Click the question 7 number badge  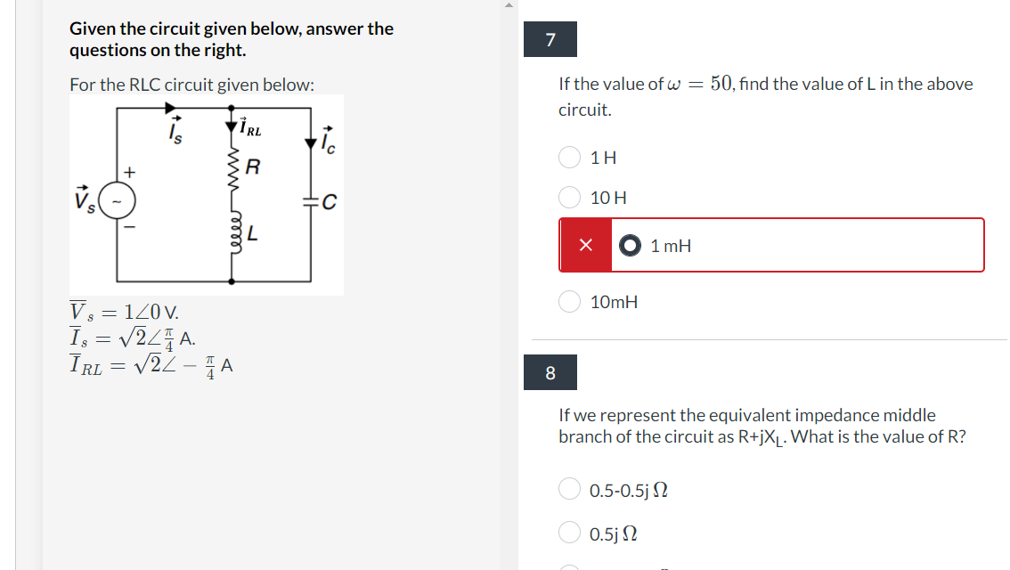[x=550, y=39]
